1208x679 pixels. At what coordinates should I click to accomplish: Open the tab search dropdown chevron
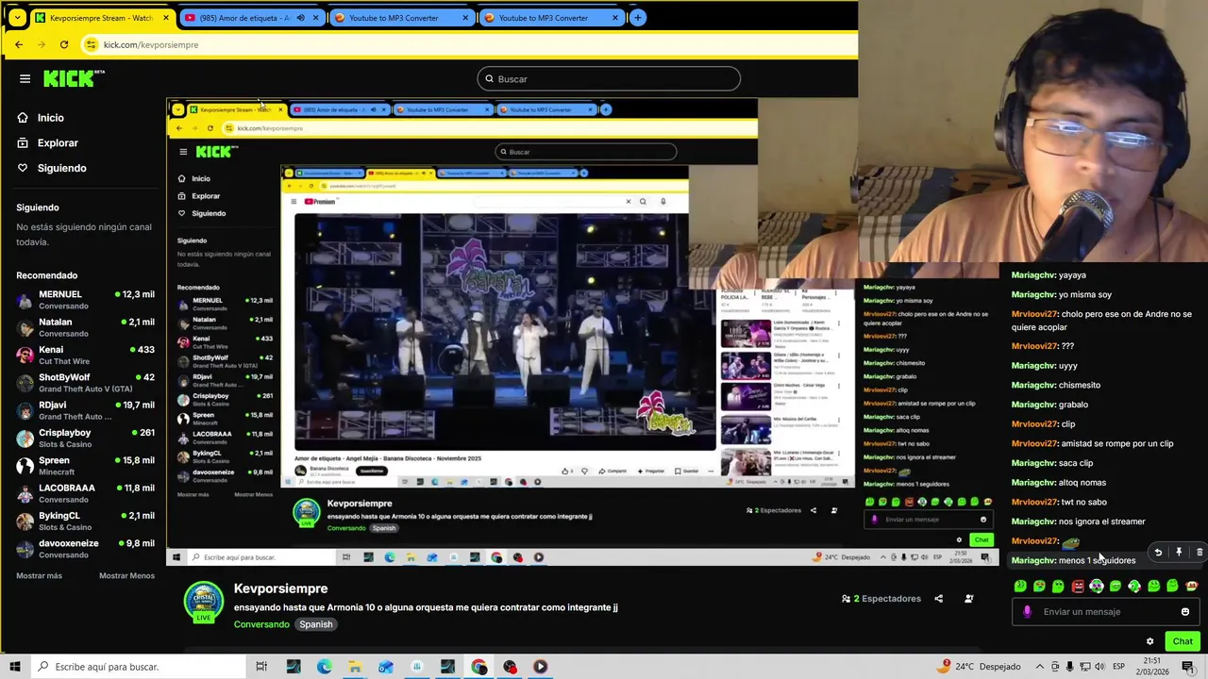[16, 17]
